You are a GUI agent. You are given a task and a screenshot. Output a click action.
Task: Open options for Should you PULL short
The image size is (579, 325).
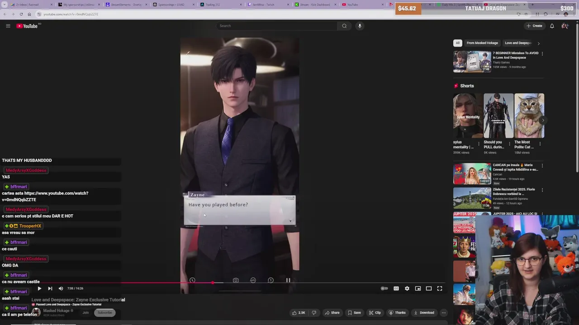click(x=509, y=144)
